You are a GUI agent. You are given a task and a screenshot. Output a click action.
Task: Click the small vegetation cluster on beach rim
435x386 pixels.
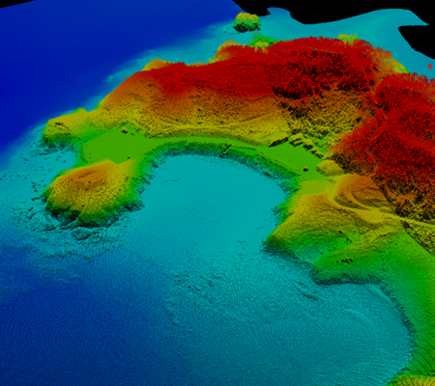point(225,149)
